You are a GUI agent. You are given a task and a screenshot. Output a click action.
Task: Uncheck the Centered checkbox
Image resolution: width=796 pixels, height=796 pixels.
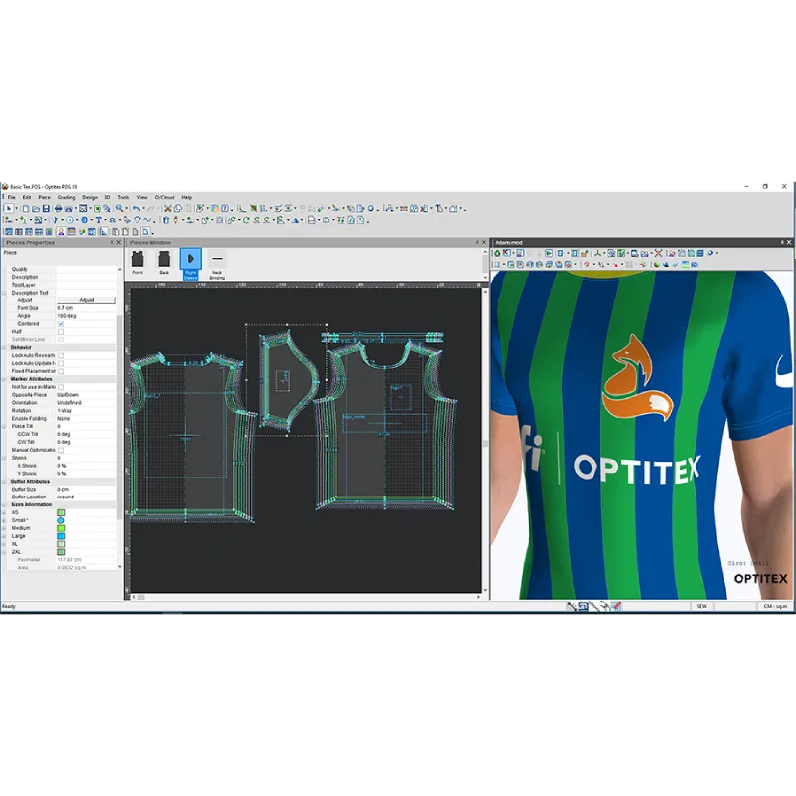click(61, 324)
